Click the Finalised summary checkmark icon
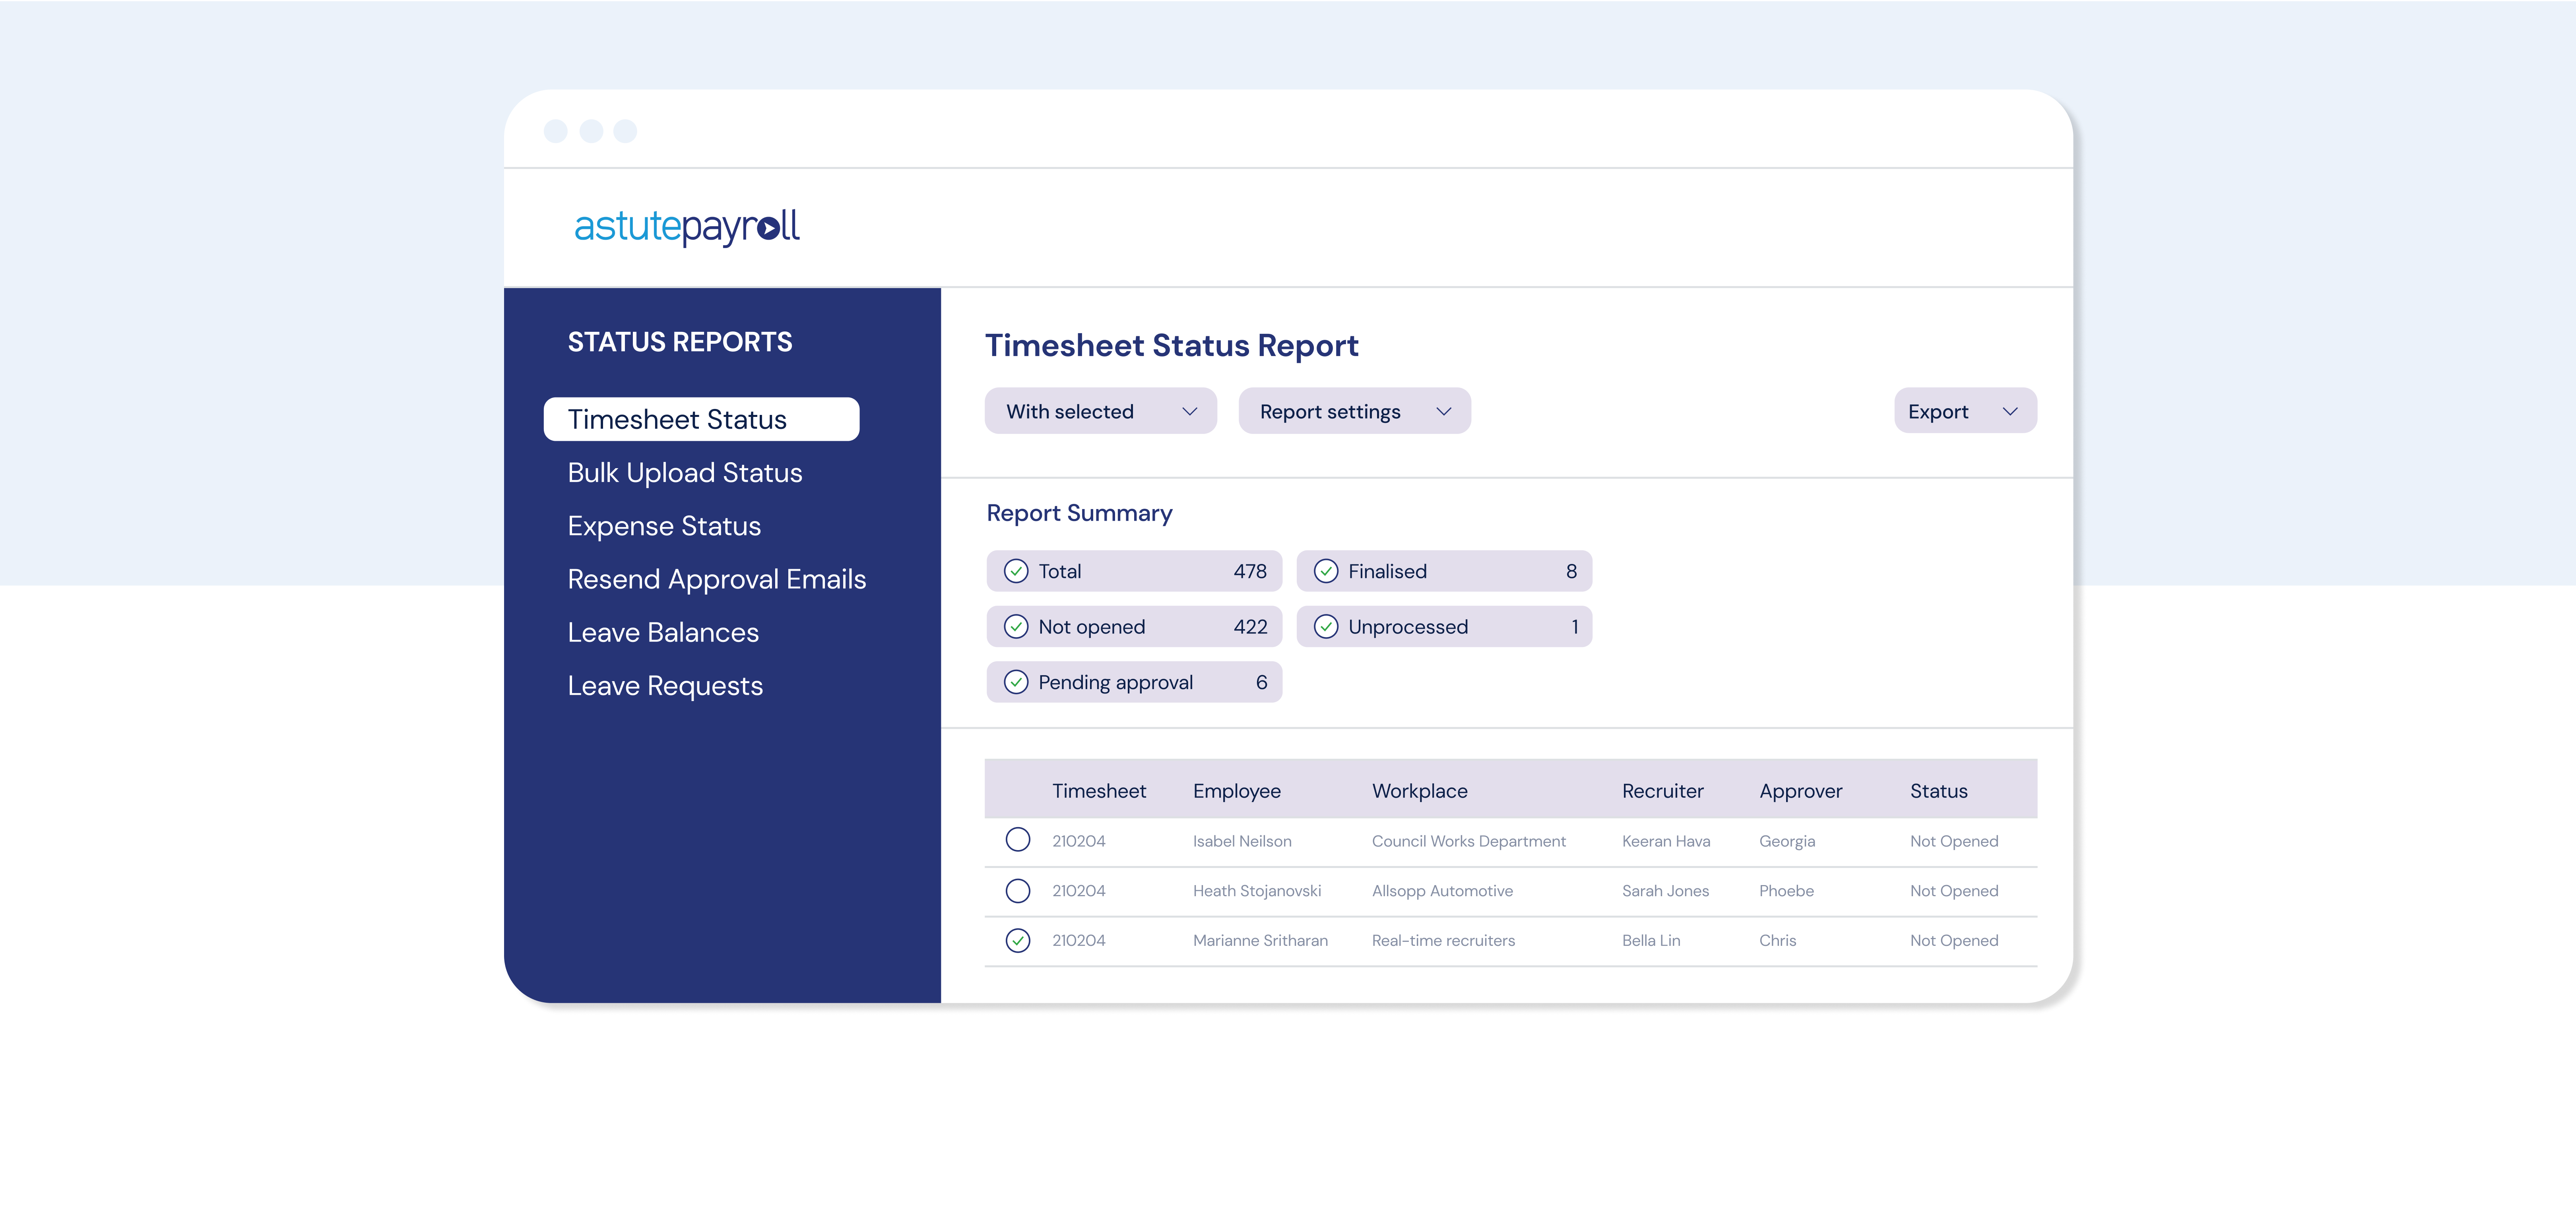 1326,571
